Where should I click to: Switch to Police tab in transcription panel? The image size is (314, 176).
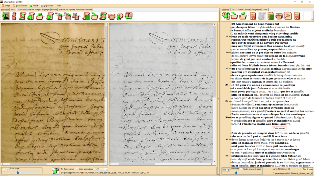[247, 9]
